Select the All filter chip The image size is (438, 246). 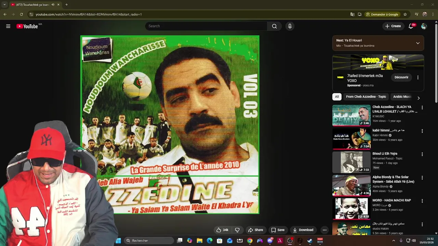(x=337, y=97)
